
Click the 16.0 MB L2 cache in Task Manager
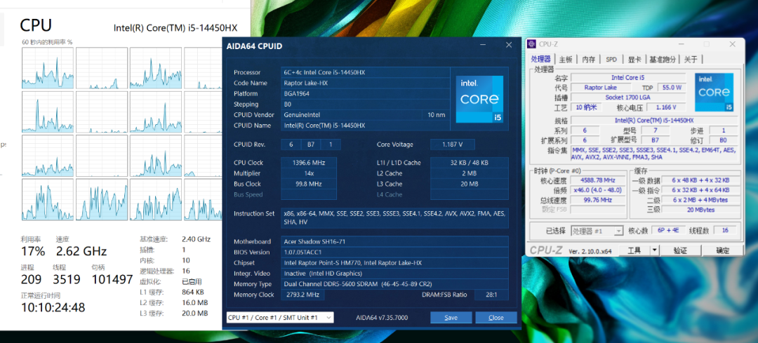click(195, 302)
